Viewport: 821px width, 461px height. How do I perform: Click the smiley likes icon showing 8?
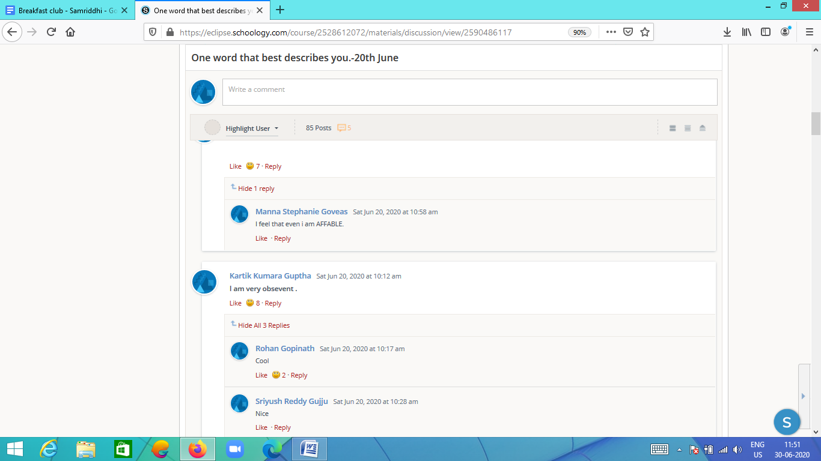tap(250, 303)
